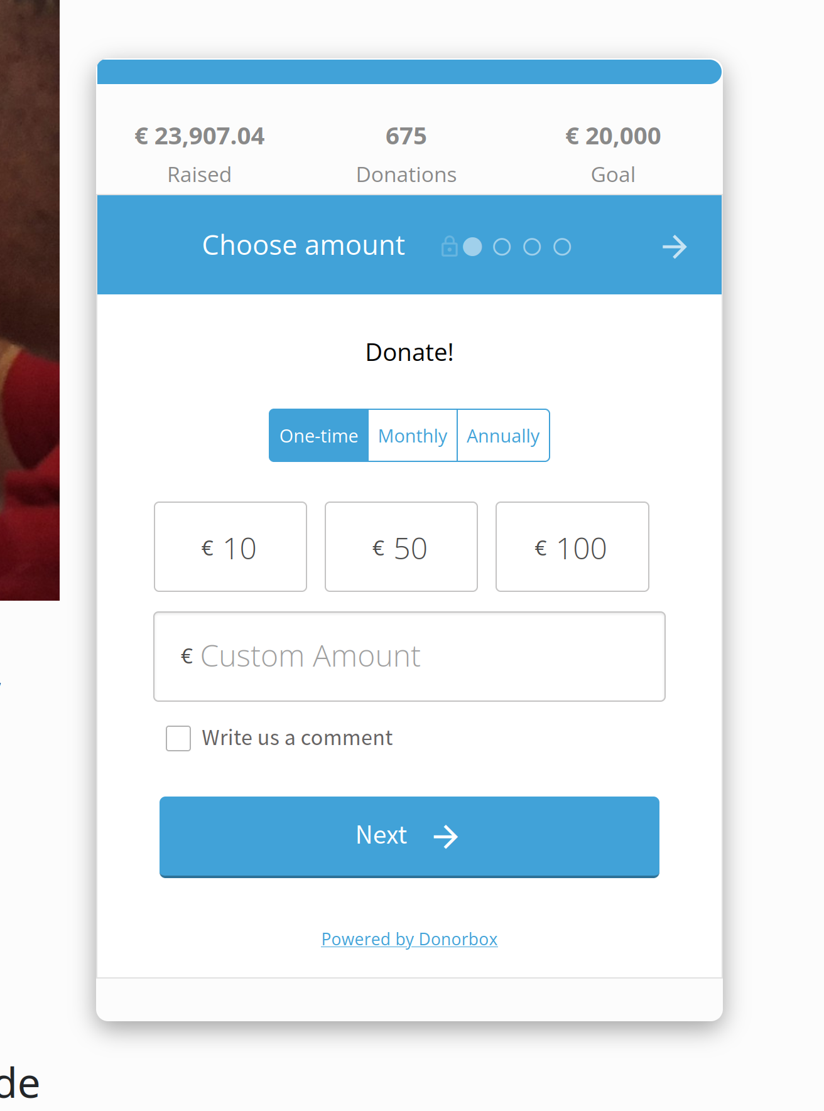The width and height of the screenshot is (824, 1111).
Task: Select One-time donation frequency
Action: [319, 436]
